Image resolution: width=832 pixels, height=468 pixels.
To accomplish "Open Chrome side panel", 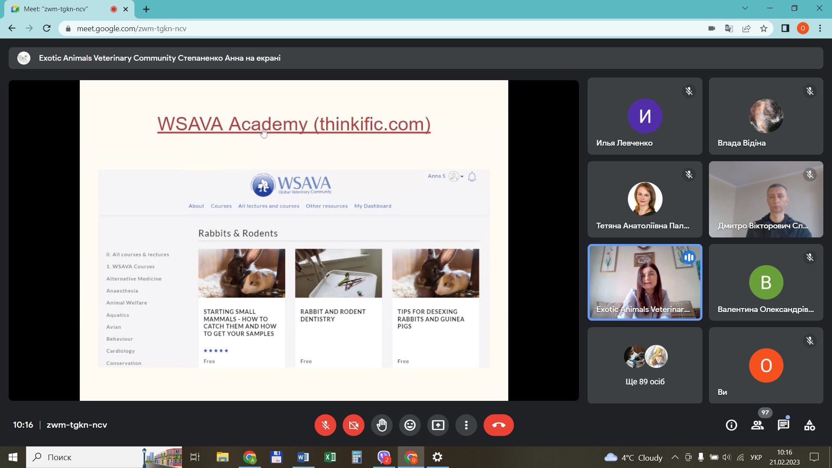I will tap(785, 29).
